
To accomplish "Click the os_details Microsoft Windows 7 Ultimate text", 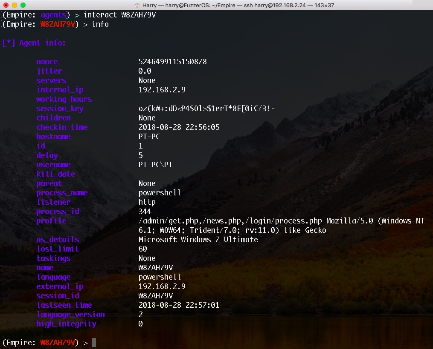I will click(x=198, y=240).
